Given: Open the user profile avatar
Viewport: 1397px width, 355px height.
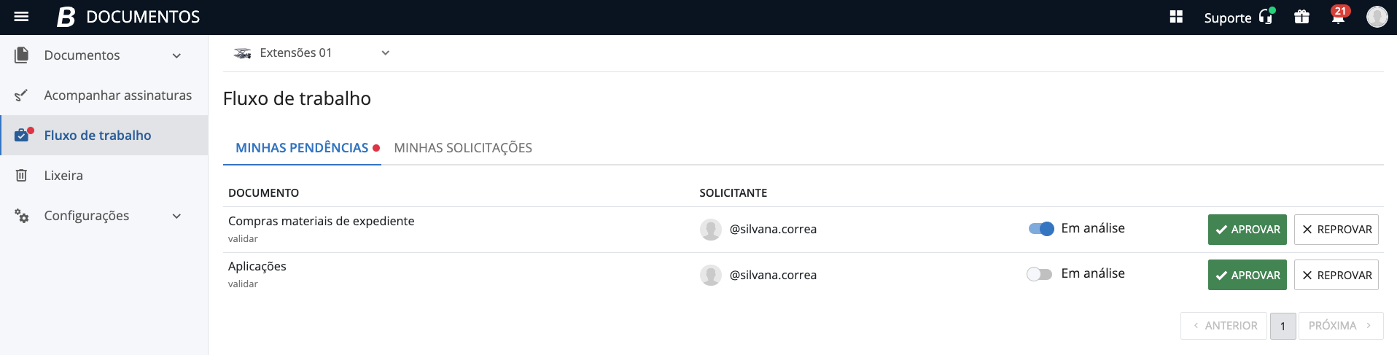Looking at the screenshot, I should [1377, 17].
